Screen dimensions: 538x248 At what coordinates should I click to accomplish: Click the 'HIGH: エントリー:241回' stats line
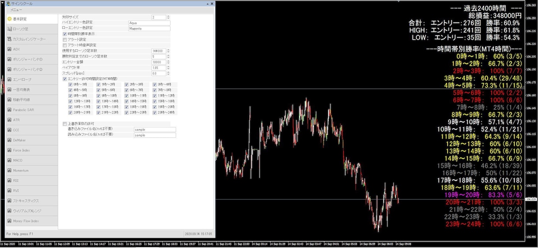(445, 30)
